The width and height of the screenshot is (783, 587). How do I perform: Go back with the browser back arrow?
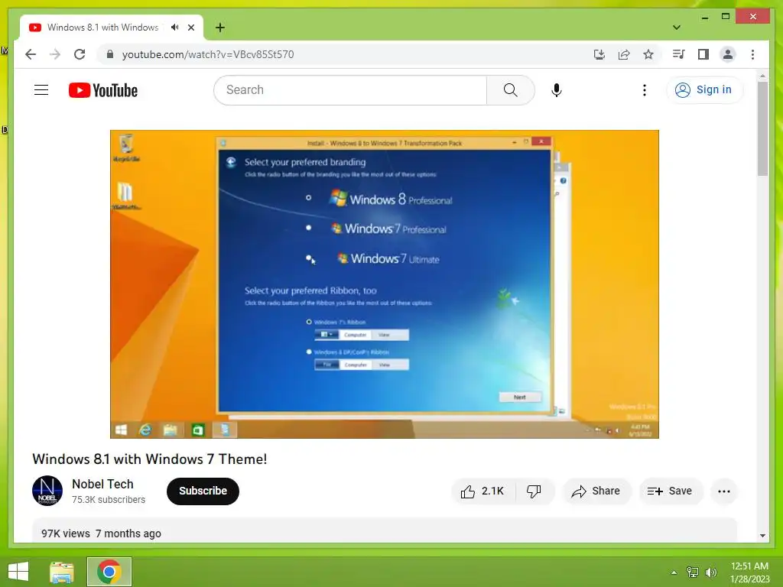(31, 54)
